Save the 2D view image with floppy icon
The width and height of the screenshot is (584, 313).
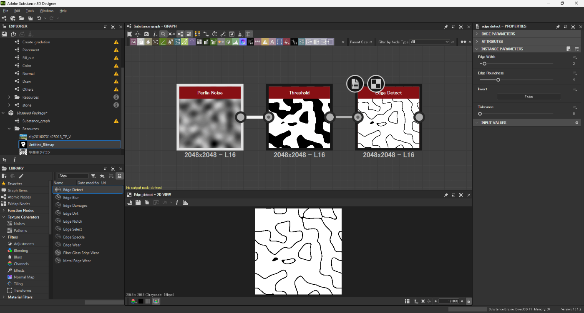(138, 202)
